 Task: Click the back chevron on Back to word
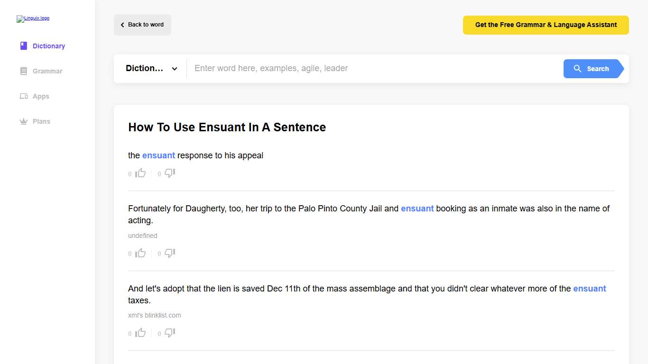click(x=122, y=24)
